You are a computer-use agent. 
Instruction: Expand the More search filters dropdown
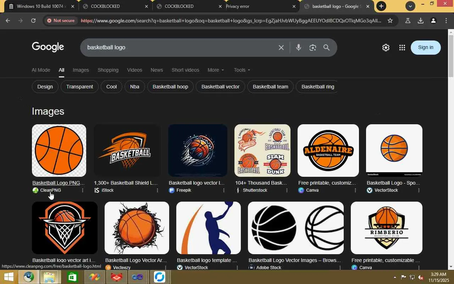(216, 70)
